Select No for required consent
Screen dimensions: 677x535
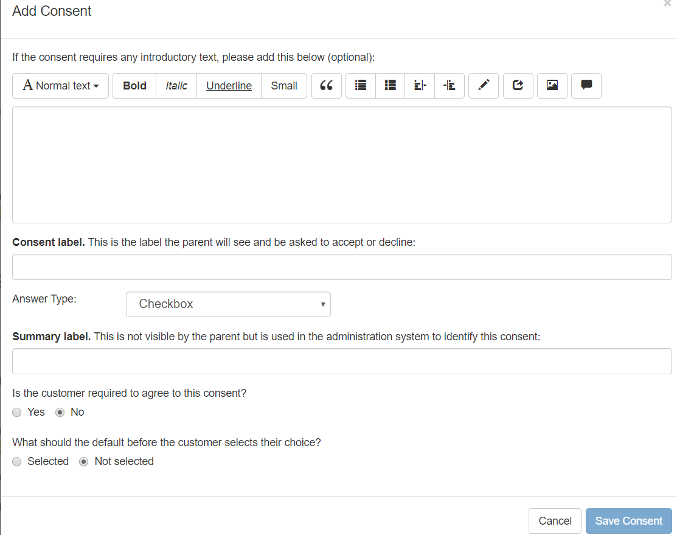click(60, 413)
